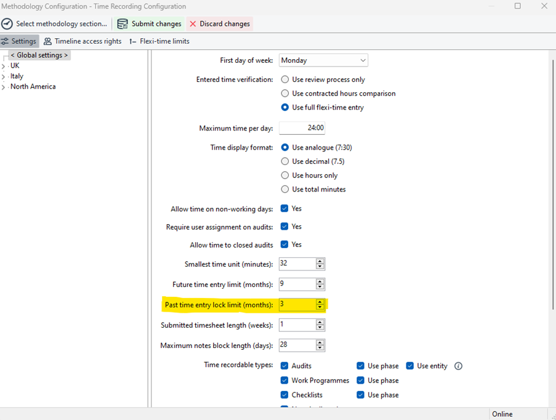
Task: Close the Methodology Configuration window
Action: (544, 6)
